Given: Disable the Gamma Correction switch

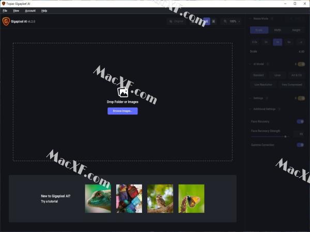Looking at the screenshot, I should pyautogui.click(x=300, y=145).
